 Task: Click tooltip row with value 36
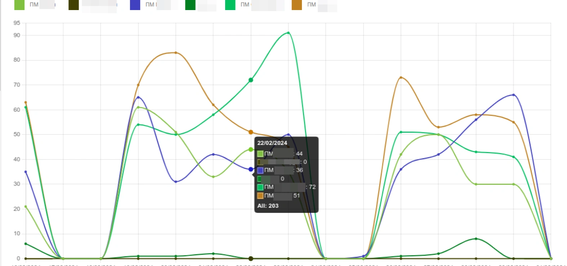pyautogui.click(x=280, y=170)
